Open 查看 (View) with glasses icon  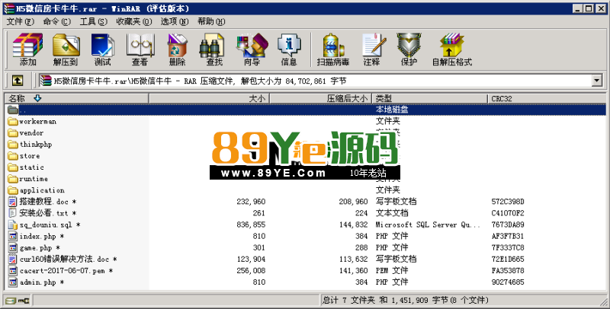(140, 45)
